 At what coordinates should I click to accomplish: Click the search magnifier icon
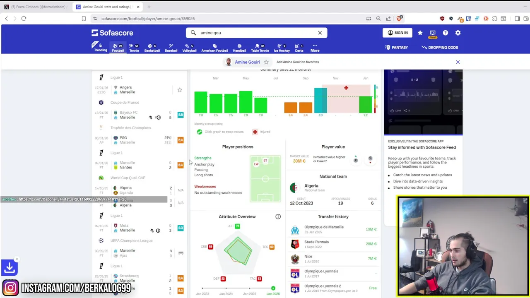tap(193, 33)
